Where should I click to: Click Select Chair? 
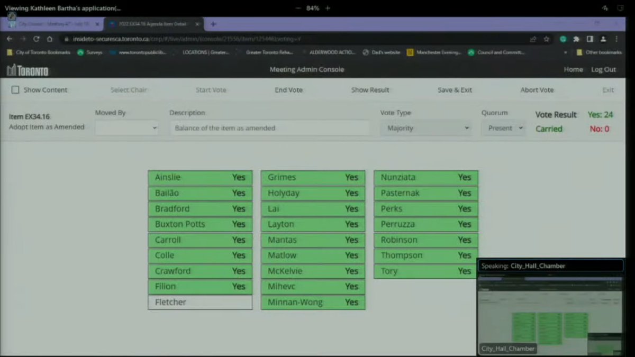point(129,90)
